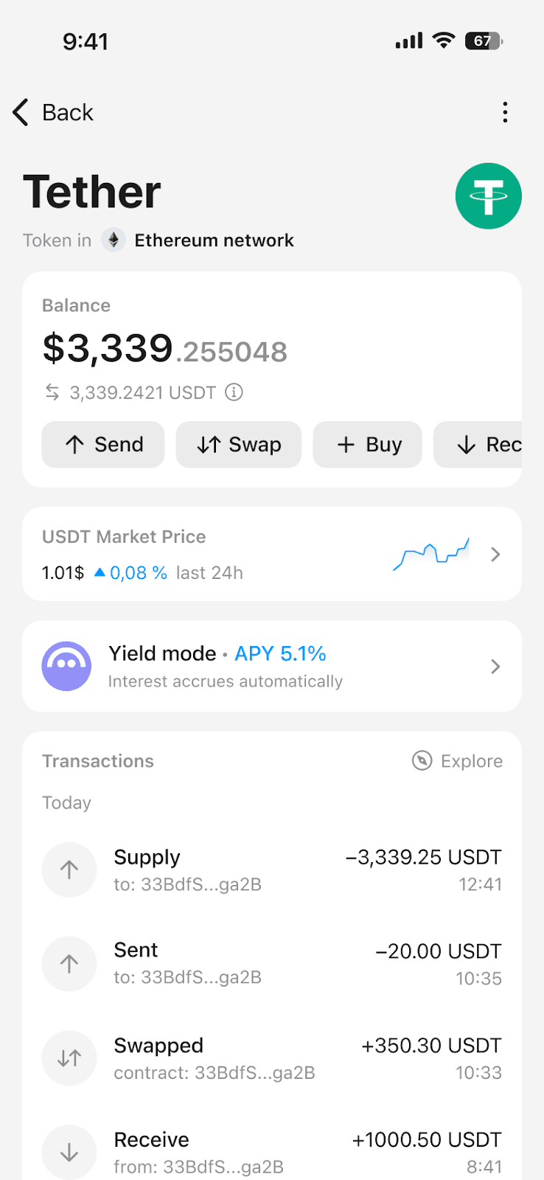Screen dimensions: 544x1180
Task: Tap the Swapped transaction arrows icon
Action: pyautogui.click(x=69, y=1058)
